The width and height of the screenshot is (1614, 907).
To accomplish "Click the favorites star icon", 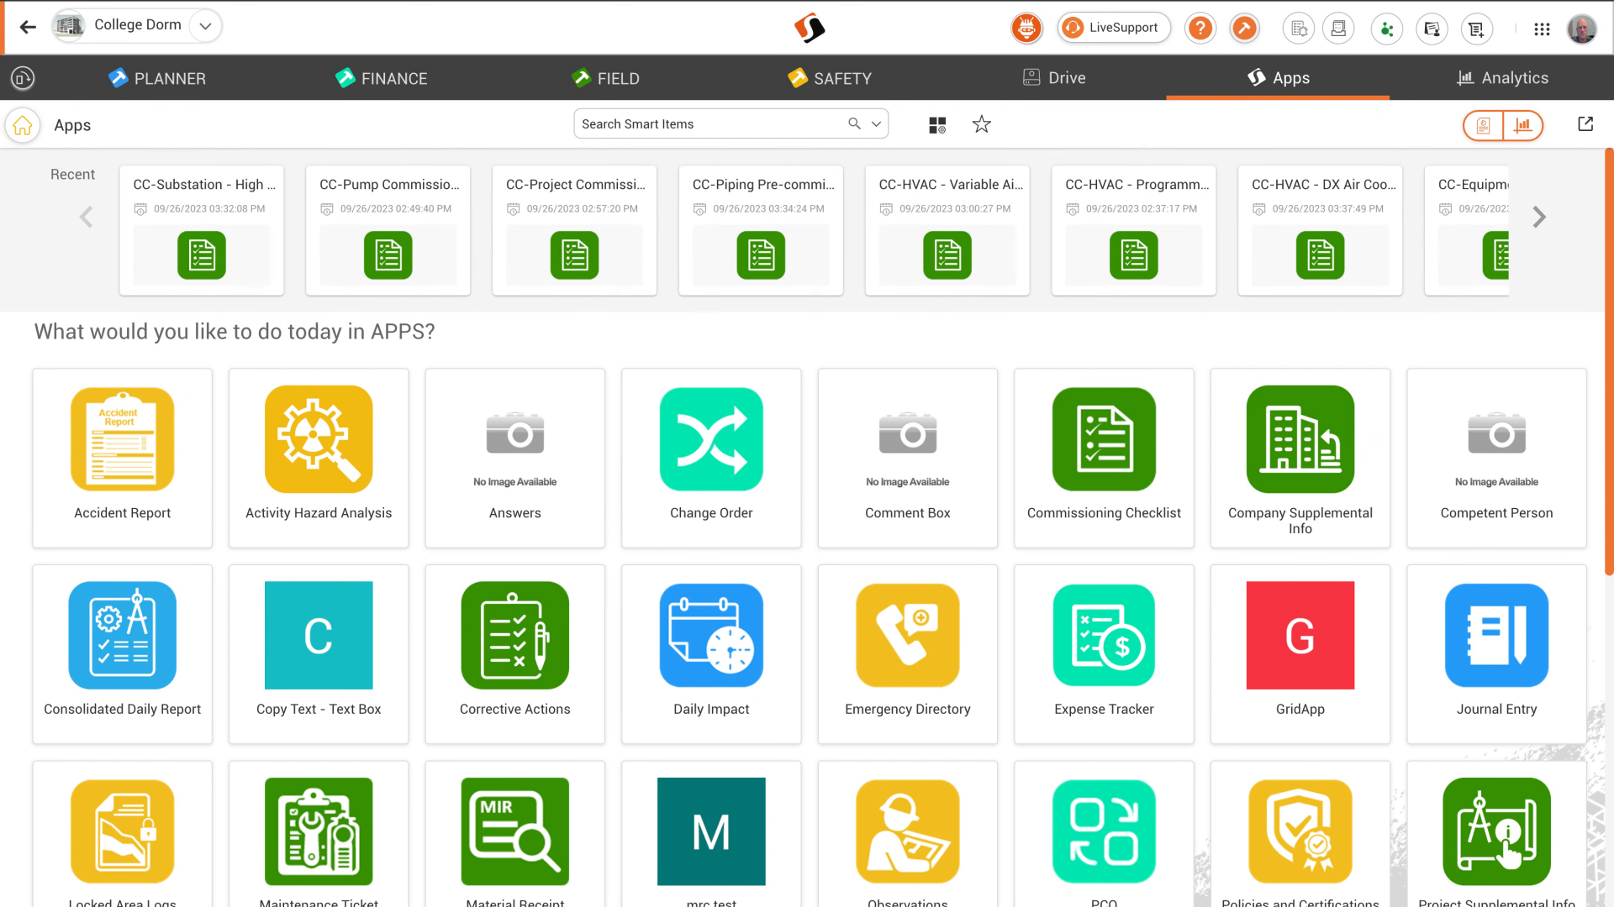I will point(981,124).
